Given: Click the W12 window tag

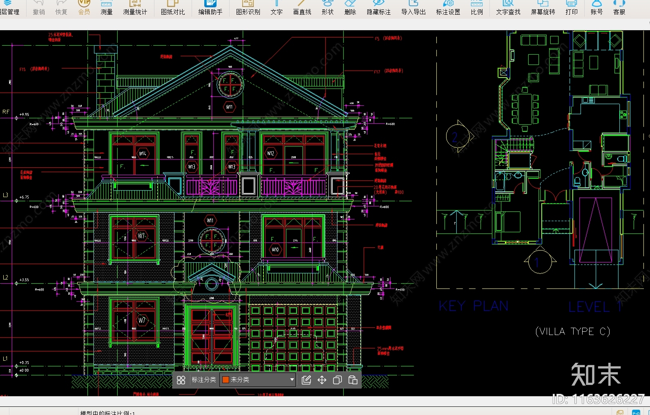Looking at the screenshot, I should coord(270,153).
